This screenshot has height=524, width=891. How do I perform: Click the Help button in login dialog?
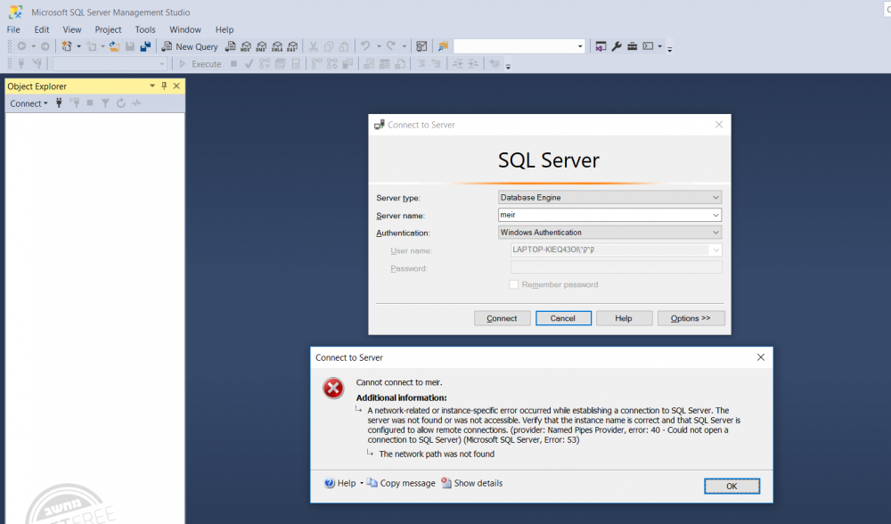point(624,318)
